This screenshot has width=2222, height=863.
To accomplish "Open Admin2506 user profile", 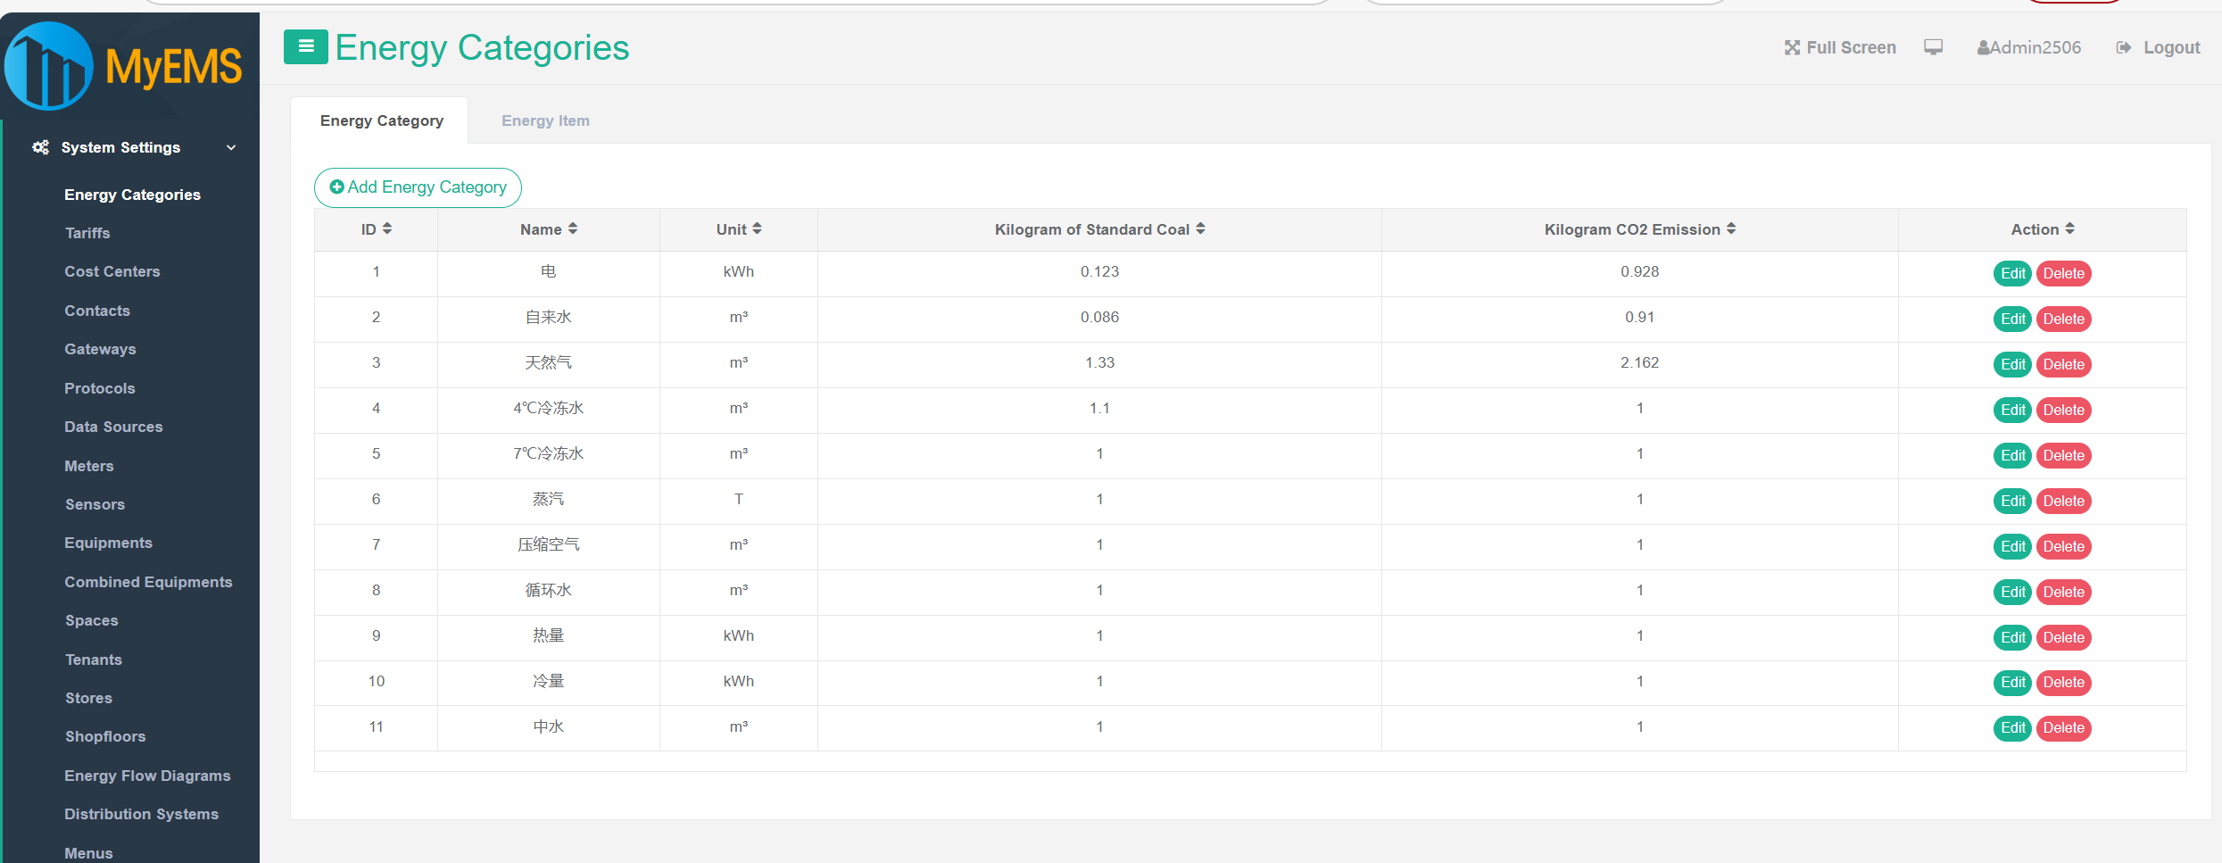I will point(2028,47).
